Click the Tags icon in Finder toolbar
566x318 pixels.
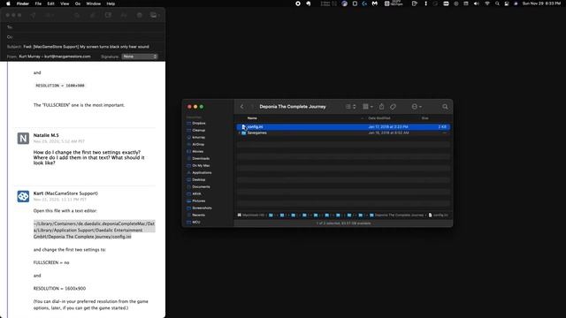pos(393,107)
